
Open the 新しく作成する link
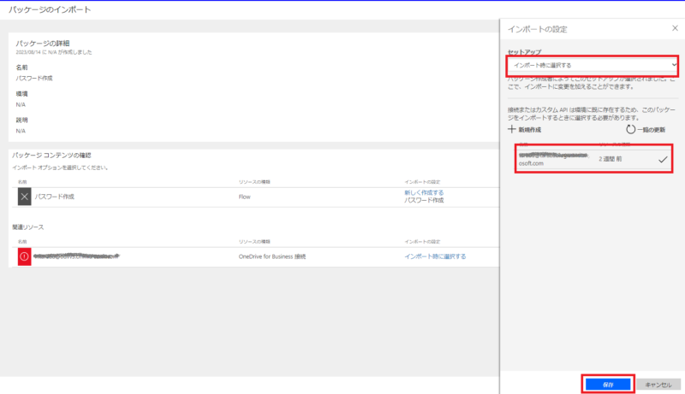click(x=424, y=192)
